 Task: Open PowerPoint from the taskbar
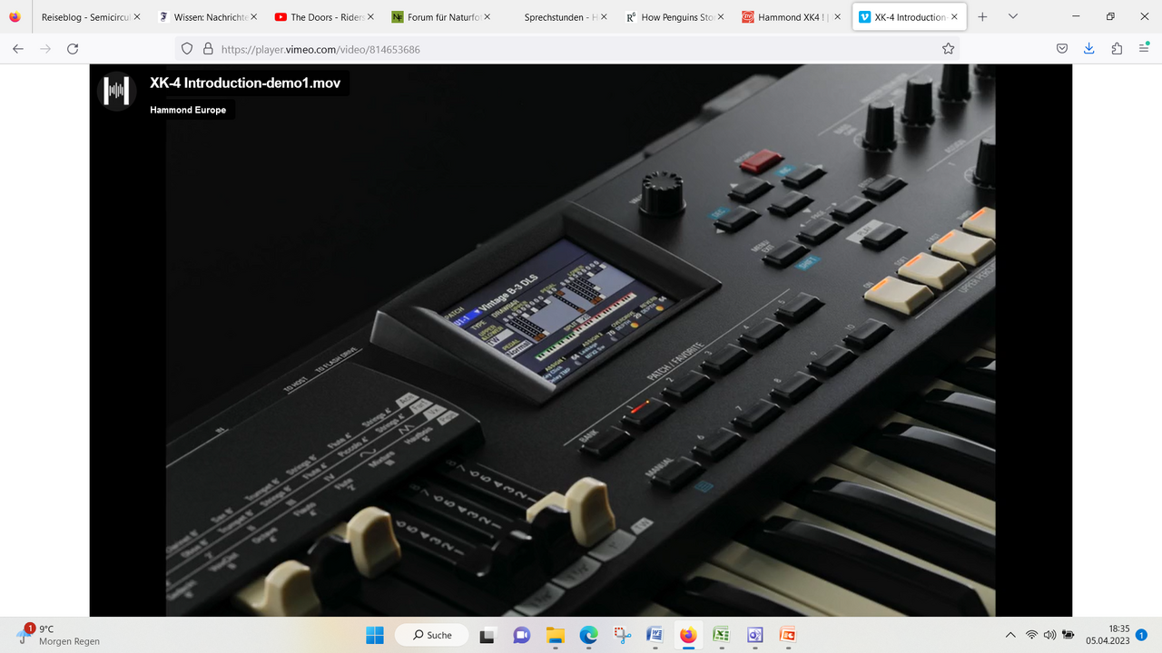pyautogui.click(x=787, y=635)
